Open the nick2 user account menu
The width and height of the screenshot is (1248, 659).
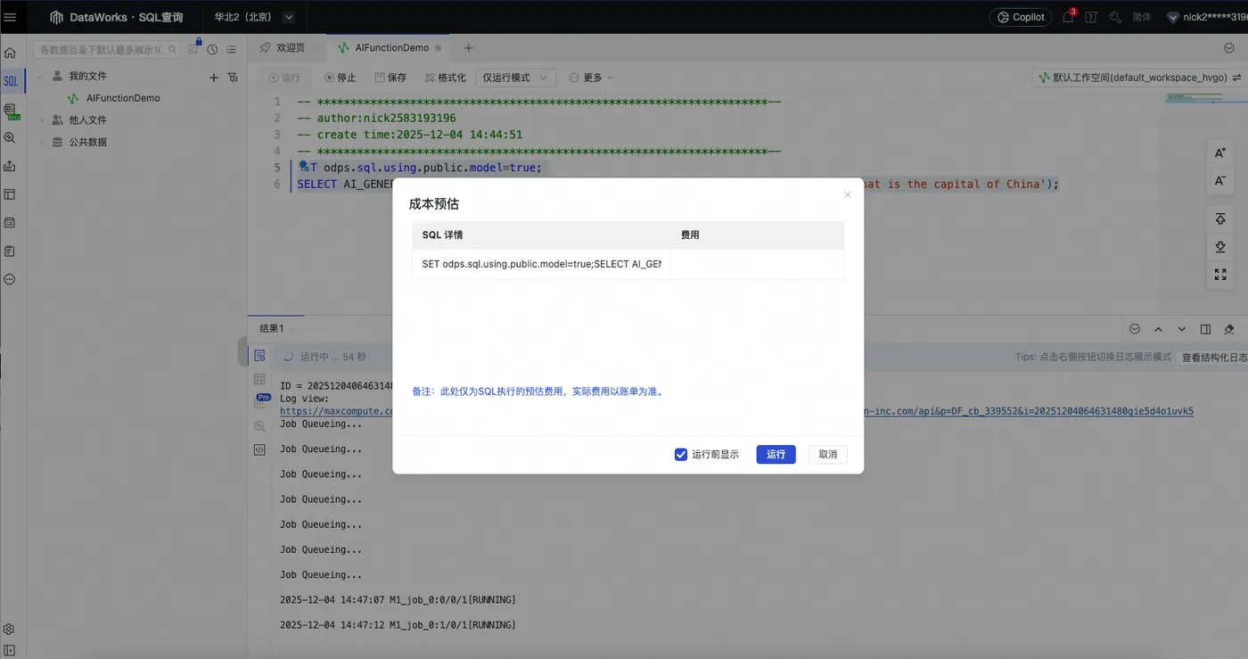point(1207,17)
